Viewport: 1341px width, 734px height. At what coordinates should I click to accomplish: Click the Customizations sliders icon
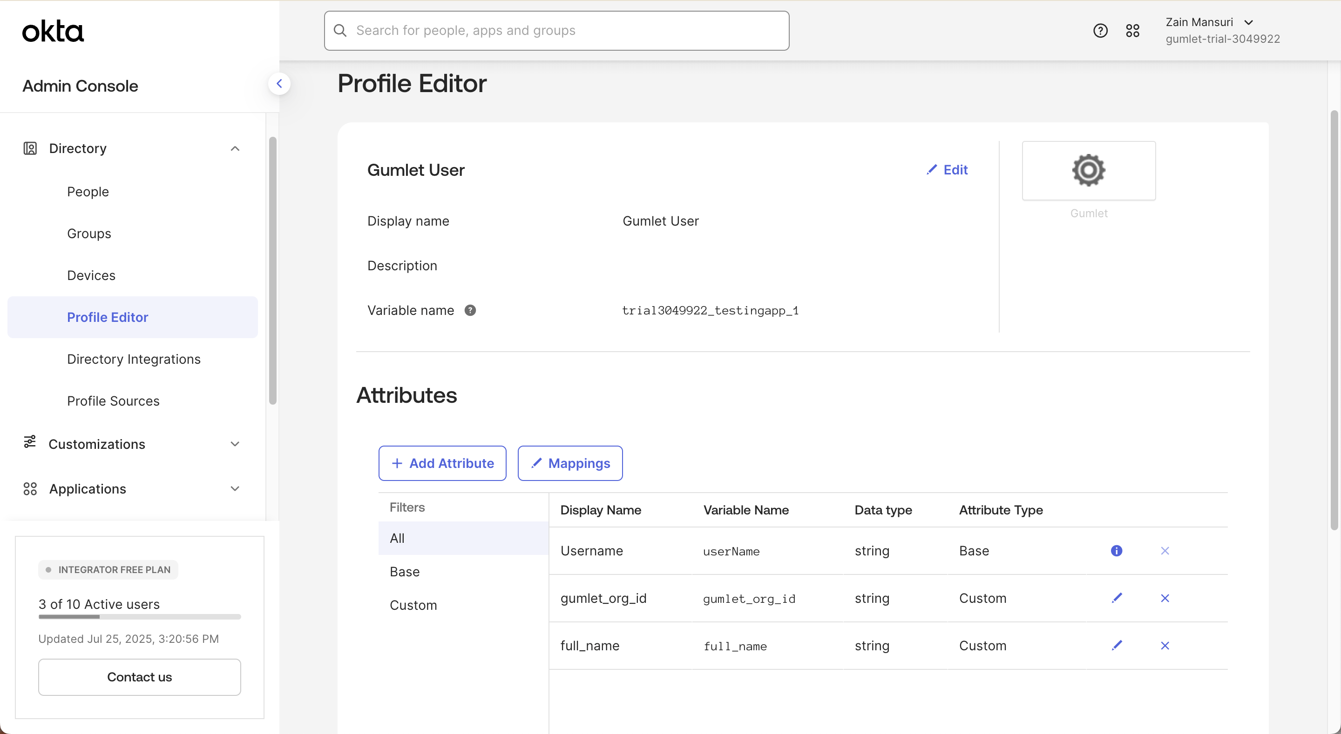click(x=30, y=442)
